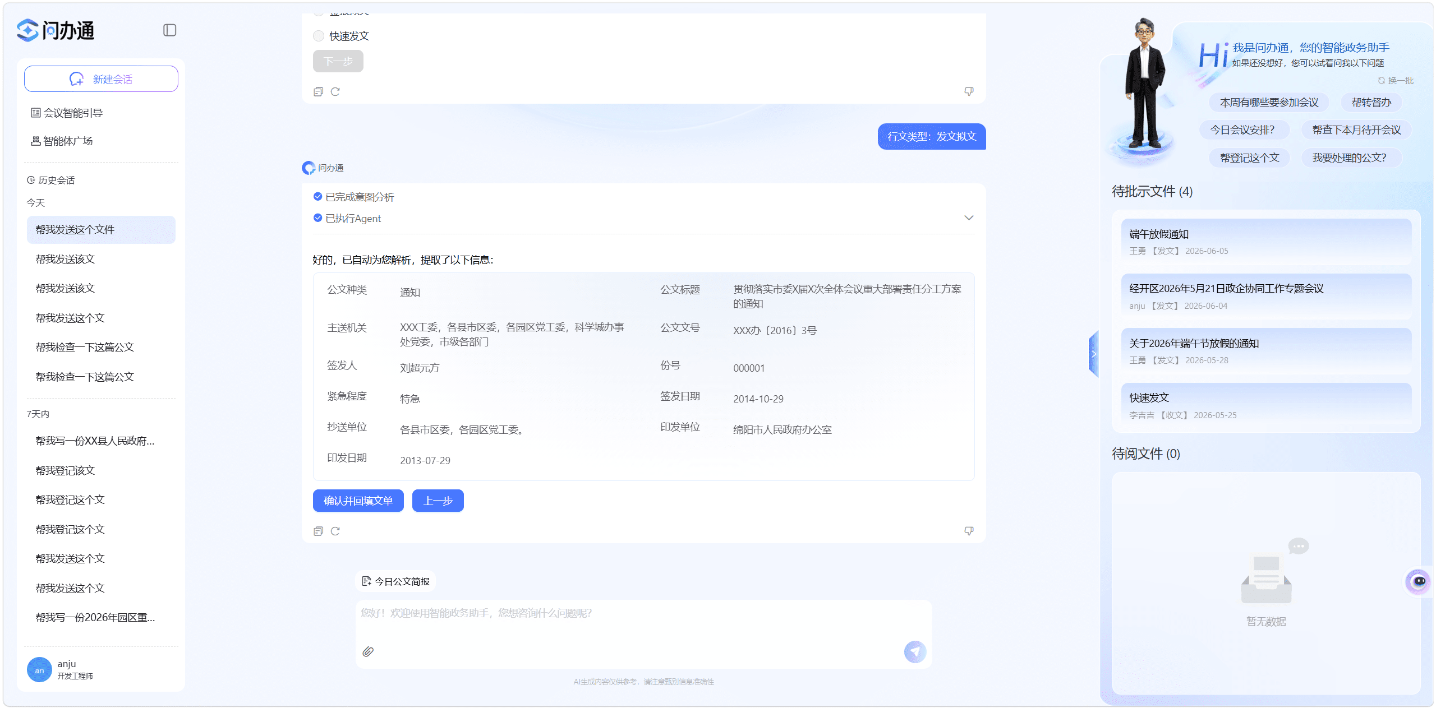The width and height of the screenshot is (1436, 708).
Task: Click the document number XXX办〔2016〕3号
Action: [775, 331]
